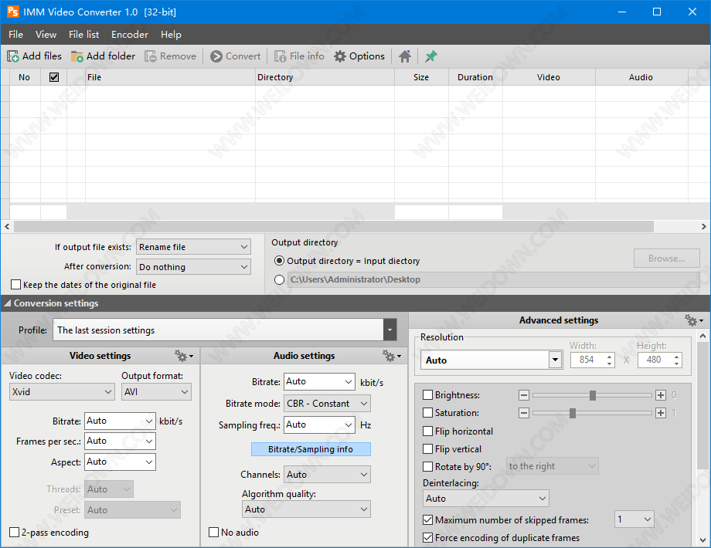
Task: Collapse the Conversion settings section
Action: pos(7,303)
